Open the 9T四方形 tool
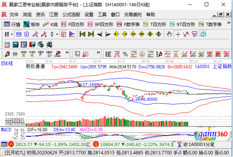The width and height of the screenshot is (233, 157). tap(183, 24)
